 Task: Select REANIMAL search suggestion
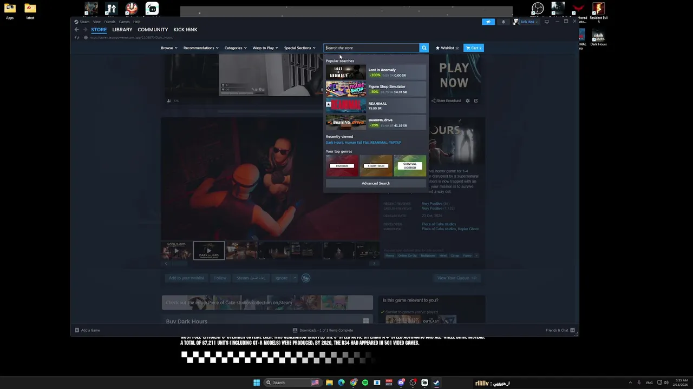pyautogui.click(x=376, y=106)
